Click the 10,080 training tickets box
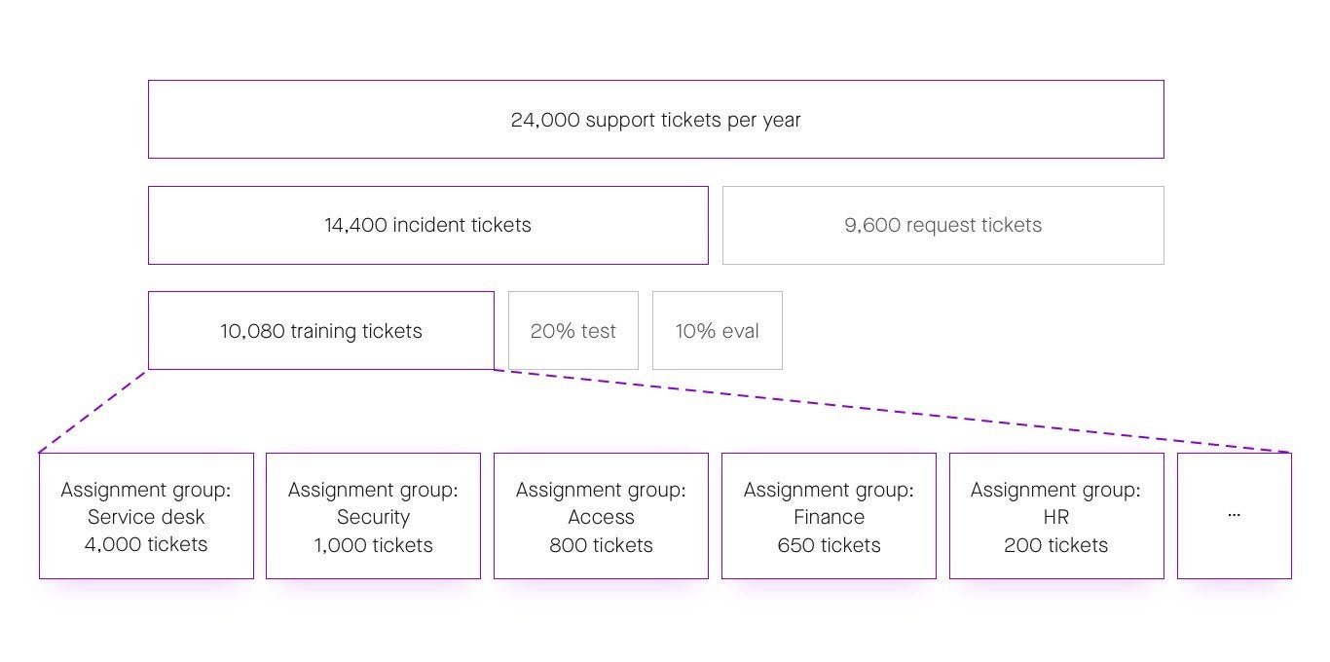This screenshot has height=662, width=1330. [320, 331]
